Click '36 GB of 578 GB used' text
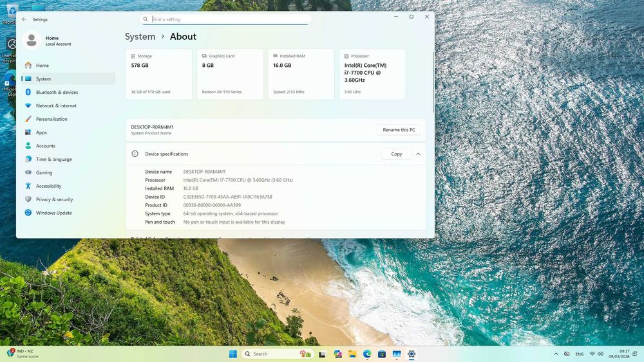Screen dimensions: 644x362 click(150, 92)
